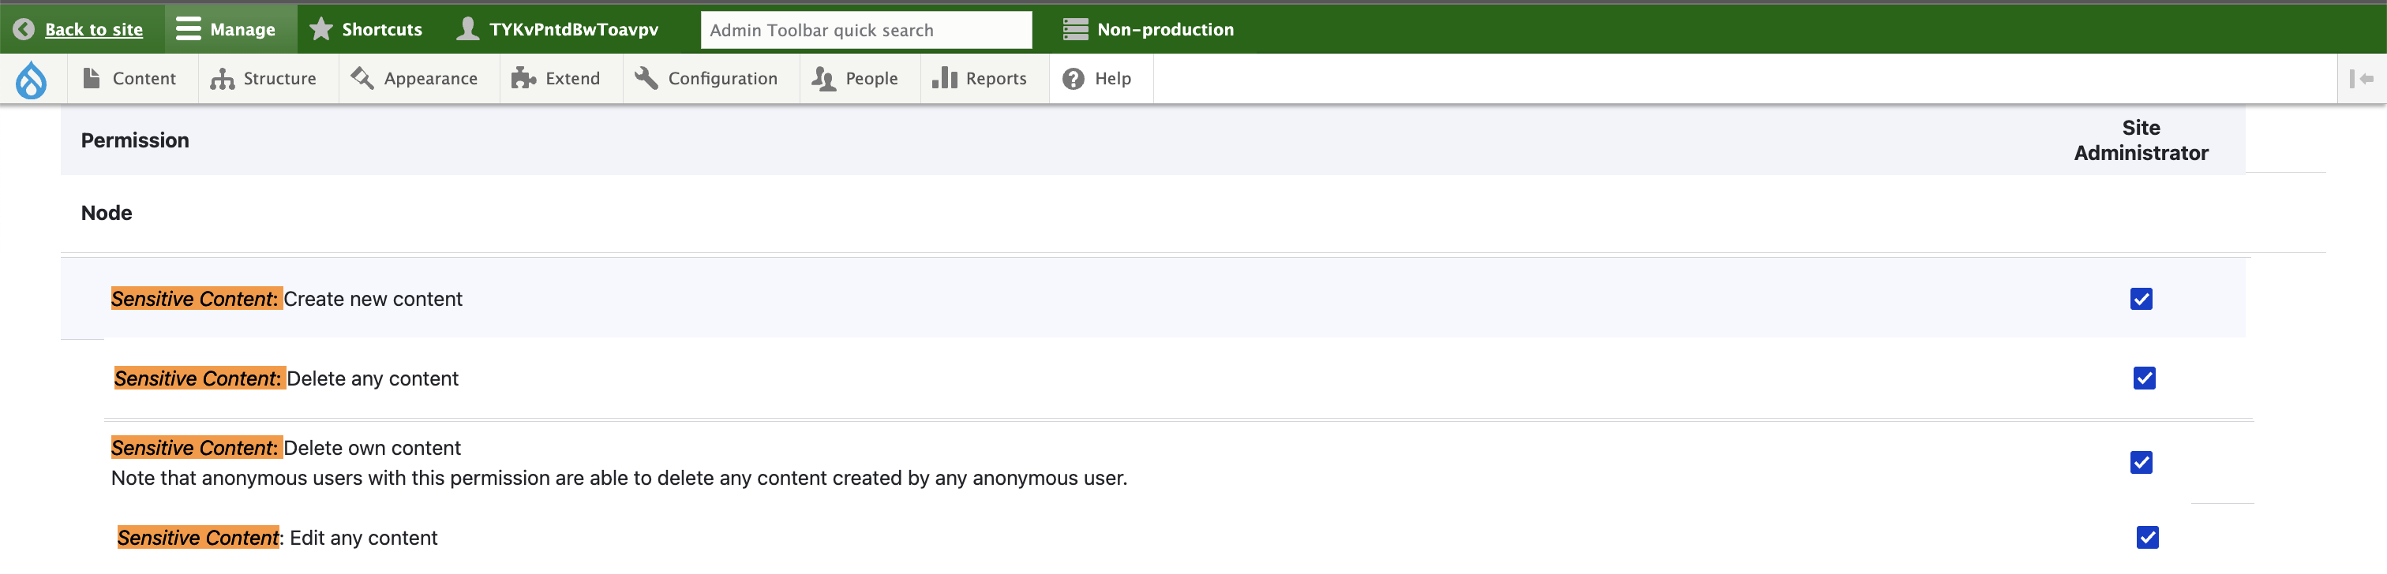Viewport: 2387px width, 574px height.
Task: Uncheck Delete any content for Site Administrator
Action: point(2143,378)
